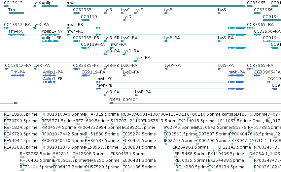This screenshot has height=172, width=281.
Task: Select the CG32335-PB protein feature
Action: point(77,69)
